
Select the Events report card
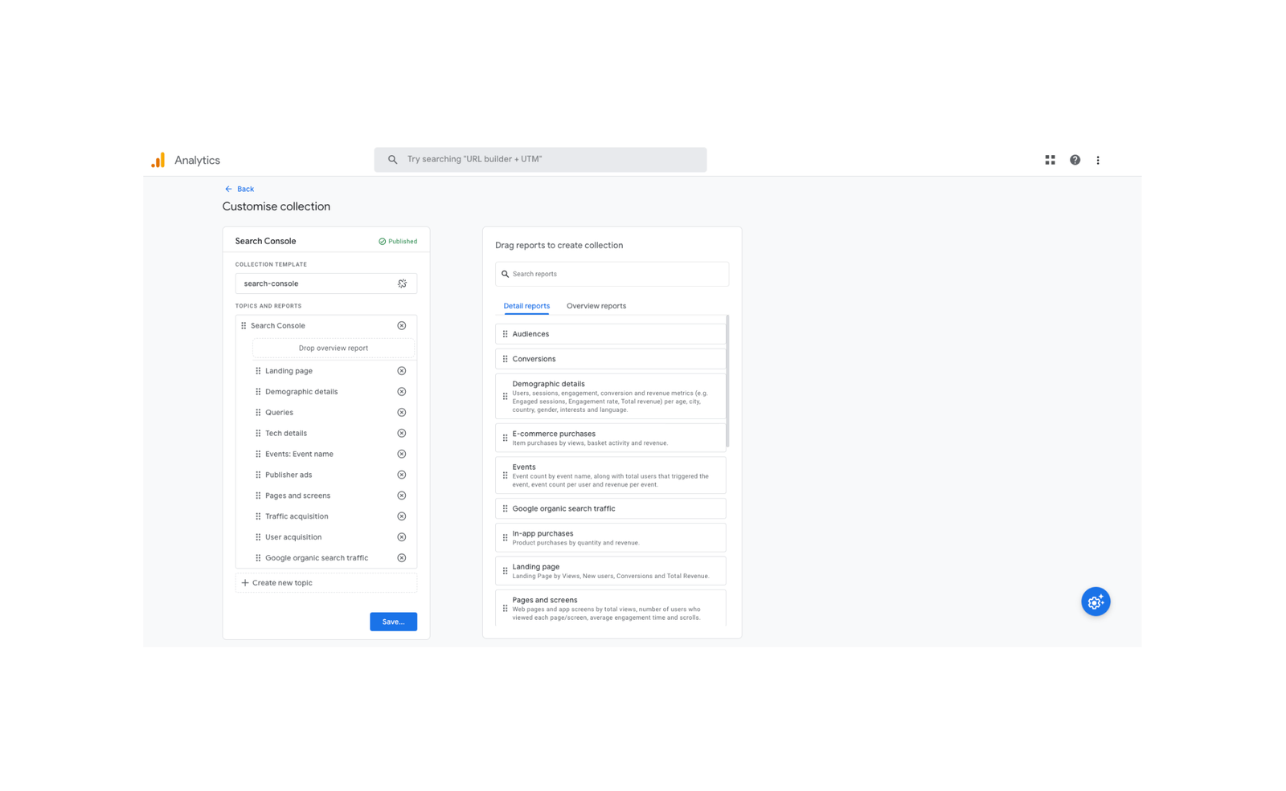coord(610,475)
